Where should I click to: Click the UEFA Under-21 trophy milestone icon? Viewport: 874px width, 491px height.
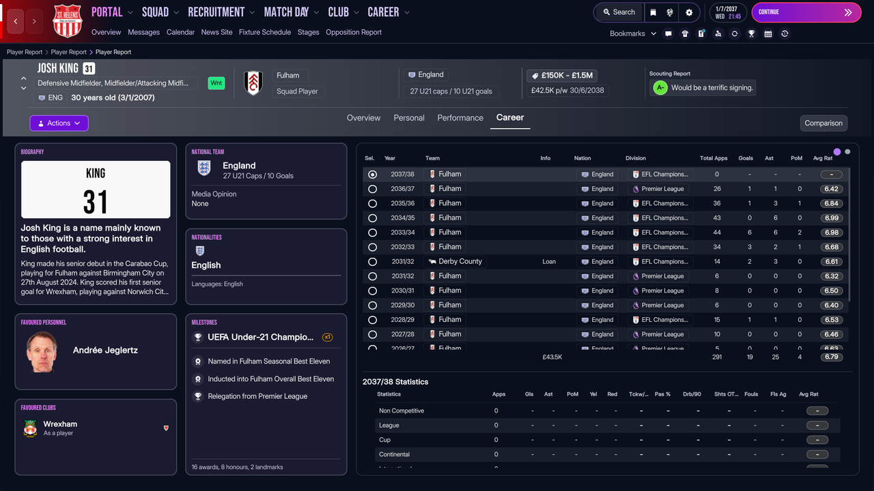[198, 337]
